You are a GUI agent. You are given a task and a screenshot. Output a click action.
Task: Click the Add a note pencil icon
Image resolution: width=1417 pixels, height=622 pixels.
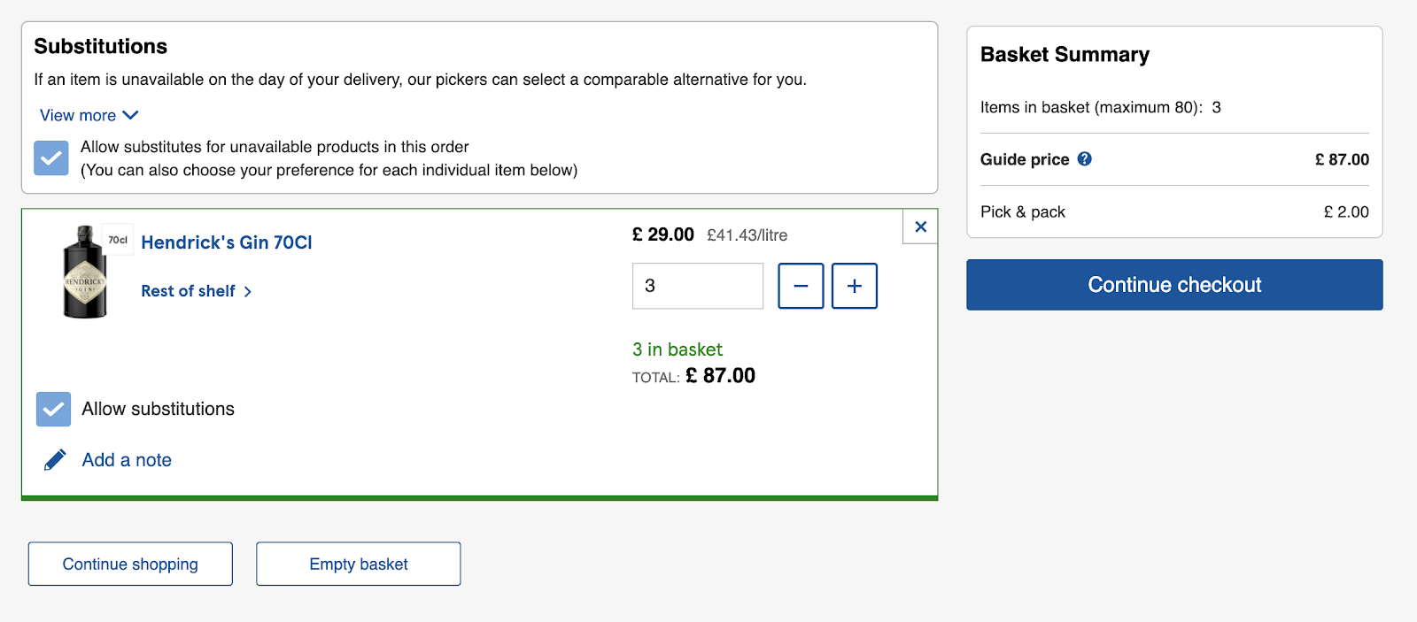coord(54,459)
